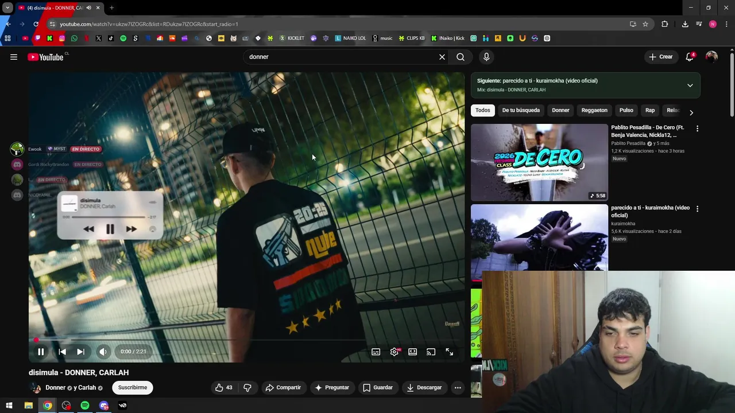Select the Donner filter chip

tap(560, 110)
